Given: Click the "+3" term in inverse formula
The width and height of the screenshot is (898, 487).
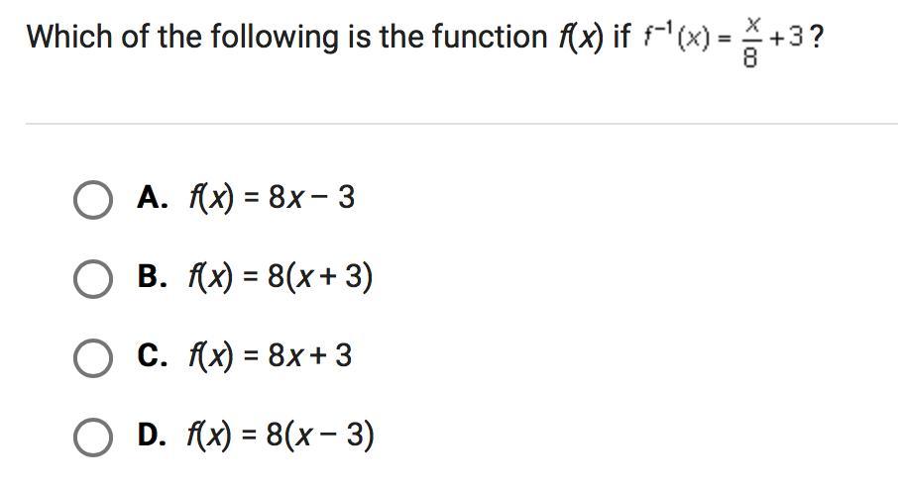Looking at the screenshot, I should point(786,38).
